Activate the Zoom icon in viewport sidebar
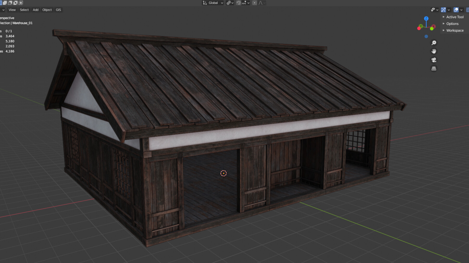This screenshot has width=469, height=263. [434, 42]
